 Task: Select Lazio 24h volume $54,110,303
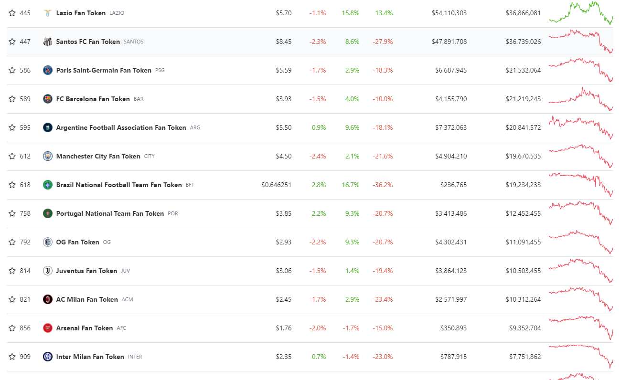[x=449, y=13]
